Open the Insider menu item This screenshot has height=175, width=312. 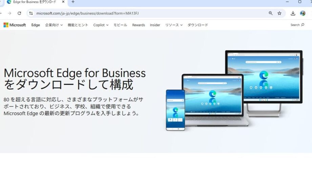(x=155, y=25)
